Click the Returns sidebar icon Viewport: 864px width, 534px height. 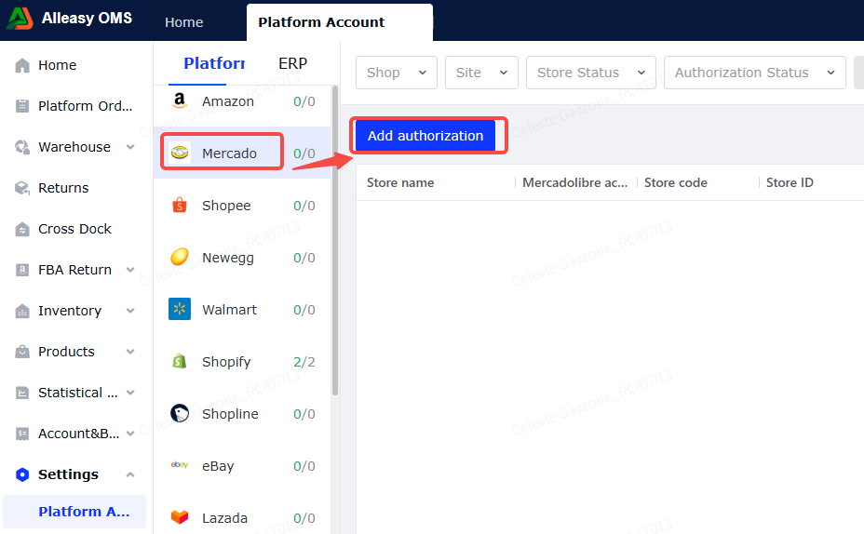22,188
